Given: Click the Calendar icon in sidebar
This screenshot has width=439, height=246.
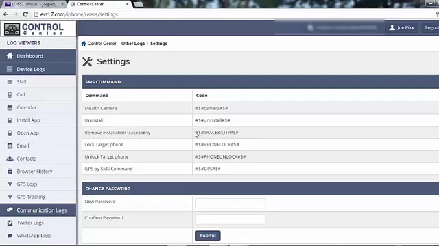Looking at the screenshot, I should coord(10,107).
